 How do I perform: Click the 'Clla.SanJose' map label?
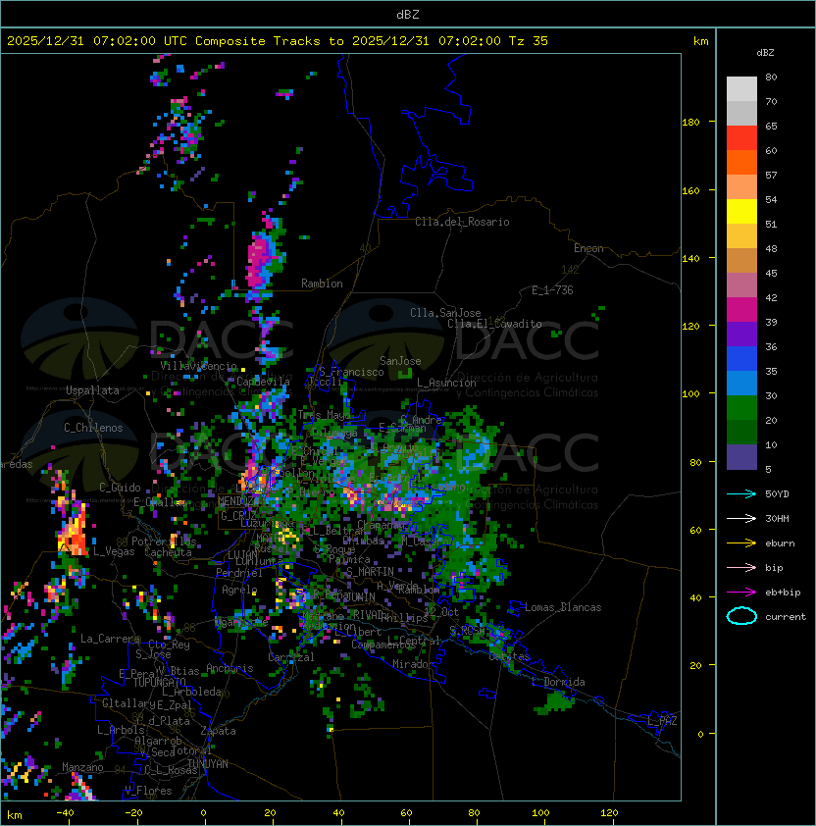coord(445,313)
